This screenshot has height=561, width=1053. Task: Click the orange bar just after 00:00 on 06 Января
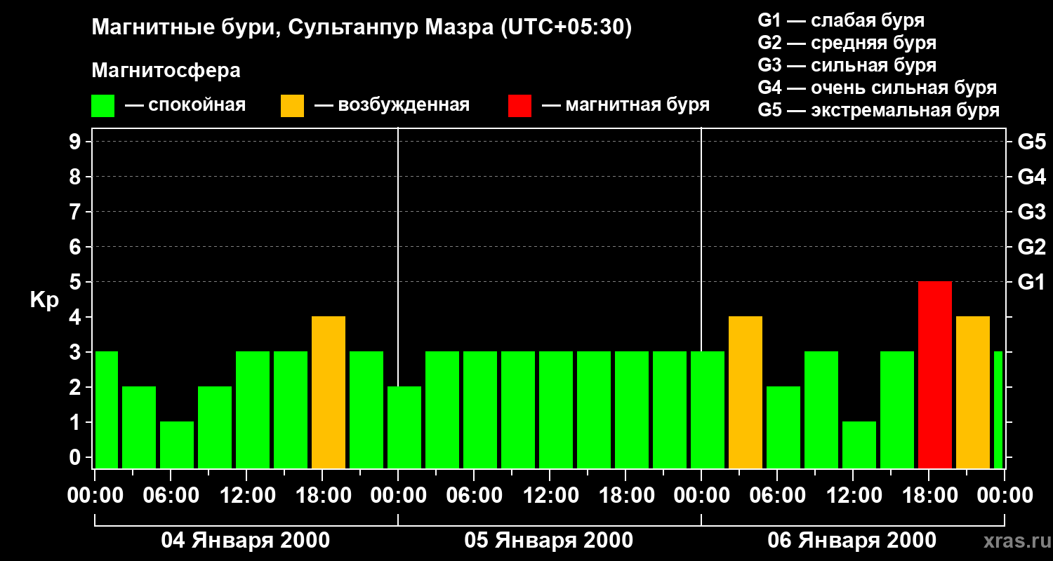[746, 393]
